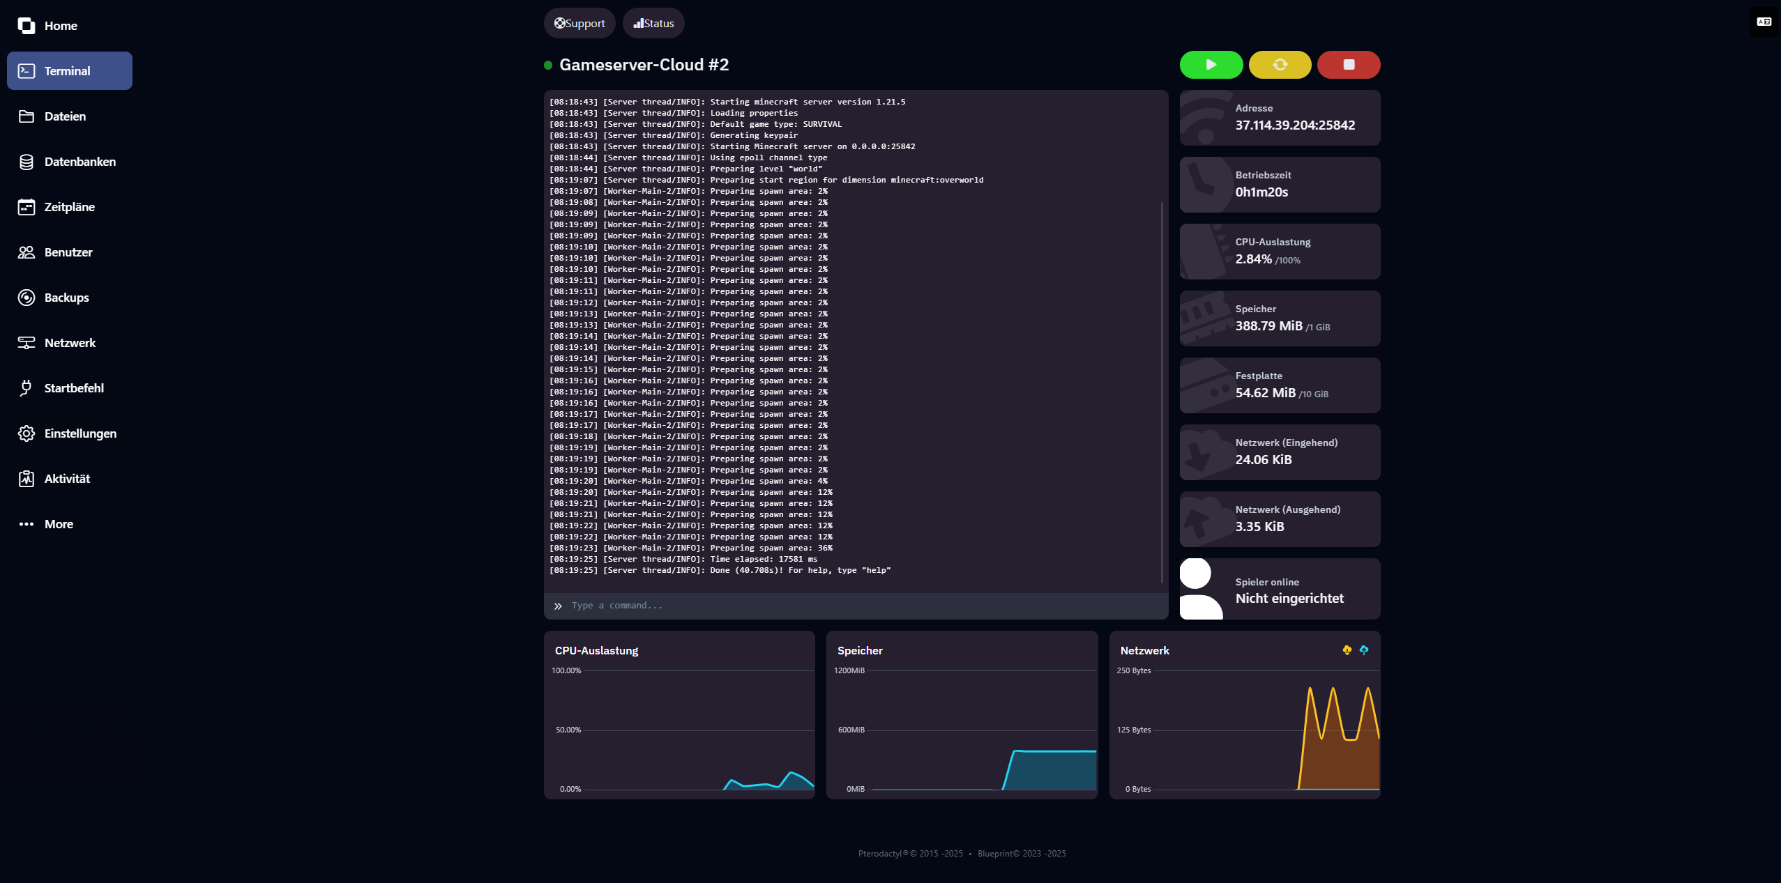The width and height of the screenshot is (1781, 883).
Task: Copy the server address 37.114.39.204:25842
Action: click(1295, 125)
